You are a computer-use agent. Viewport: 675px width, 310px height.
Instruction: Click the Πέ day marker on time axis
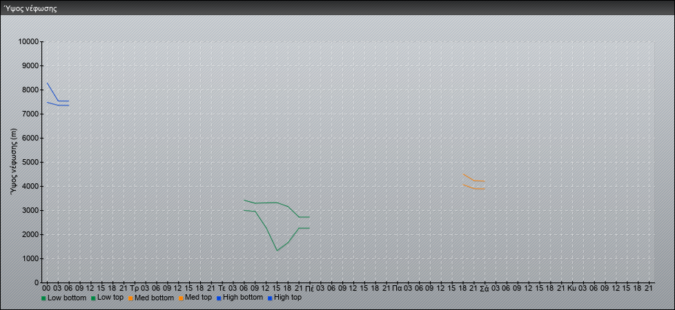309,287
